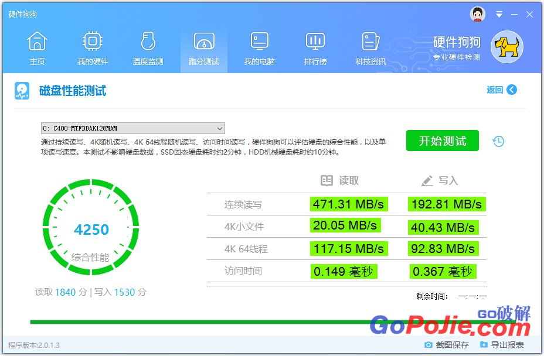Click the 写入 pencil icon

coord(427,180)
